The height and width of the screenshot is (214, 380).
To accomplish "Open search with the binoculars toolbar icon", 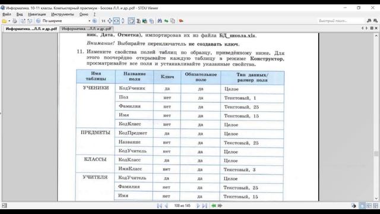I will 160,21.
